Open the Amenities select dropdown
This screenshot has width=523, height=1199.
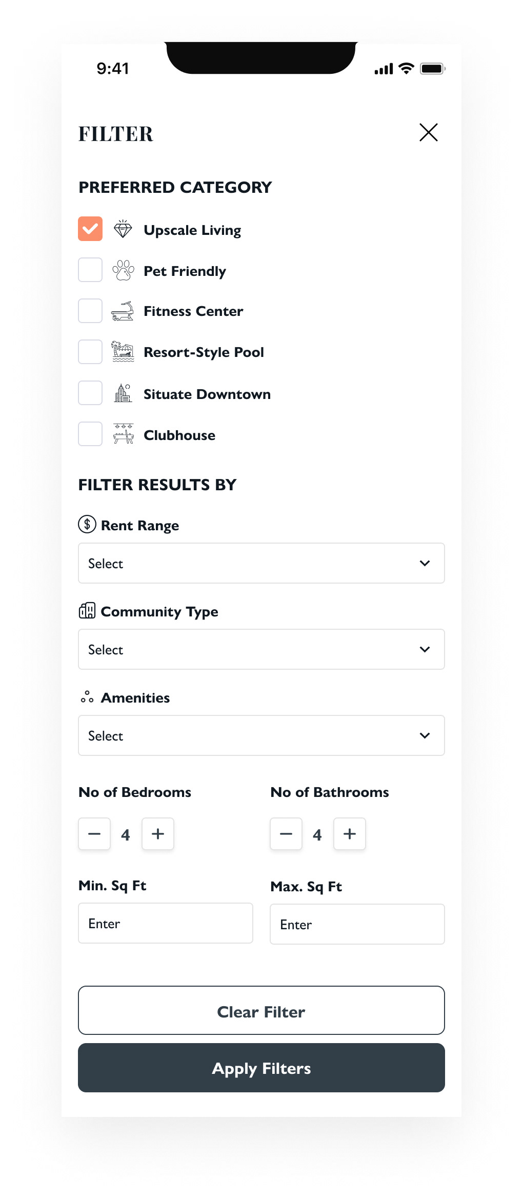pyautogui.click(x=261, y=735)
